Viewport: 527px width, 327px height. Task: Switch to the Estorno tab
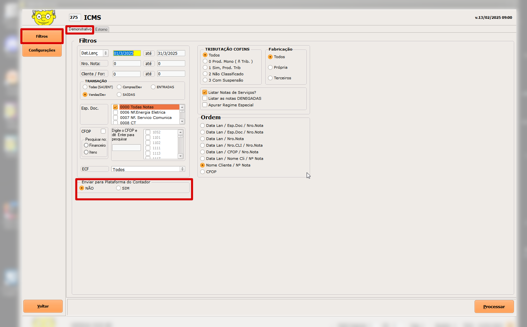[101, 29]
